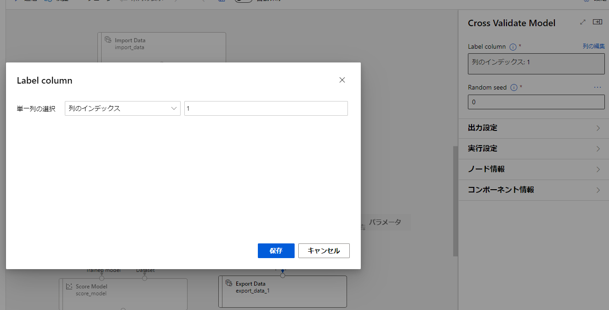Expand the コンポーネント情報 section
The height and width of the screenshot is (310, 609).
click(534, 190)
